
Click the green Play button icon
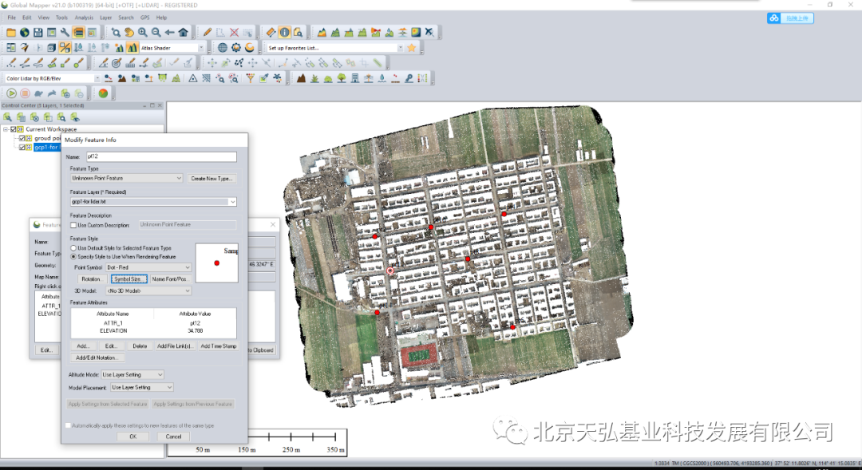(12, 93)
